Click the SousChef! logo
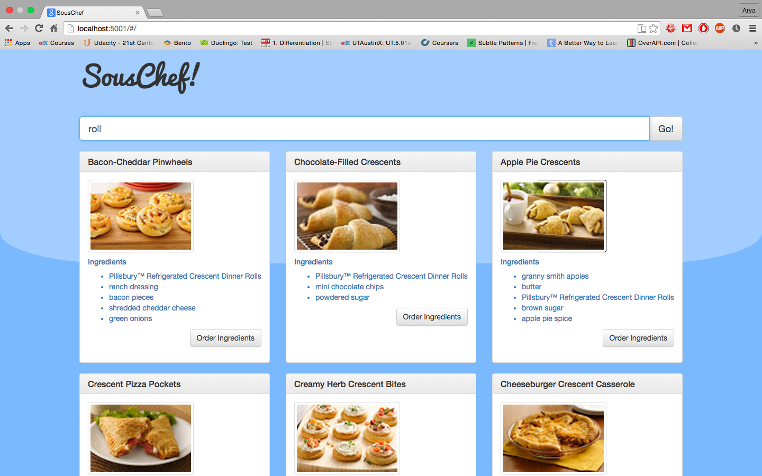762x476 pixels. click(x=141, y=77)
